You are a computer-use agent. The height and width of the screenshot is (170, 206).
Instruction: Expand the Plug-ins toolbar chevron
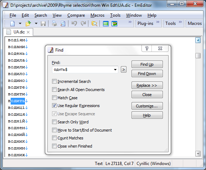[158, 22]
